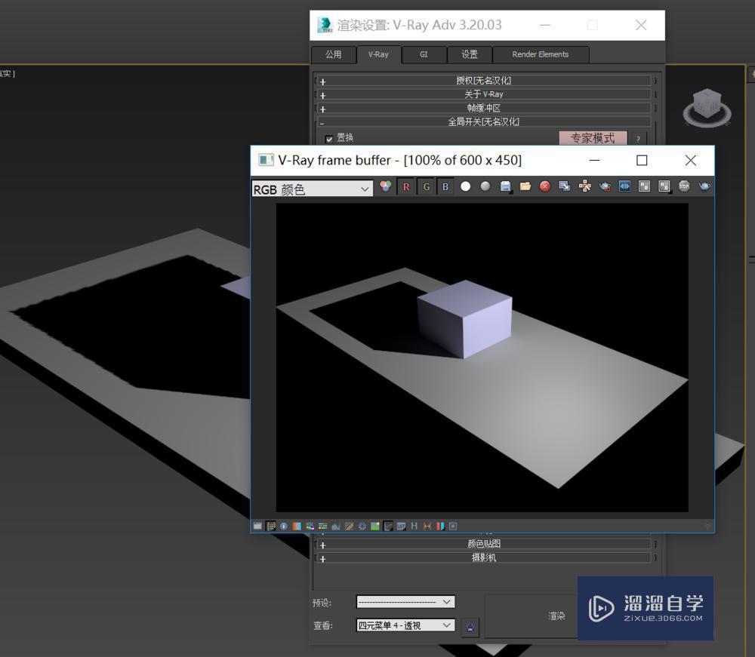Image resolution: width=755 pixels, height=657 pixels.
Task: Open the 预设 presets dropdown
Action: [x=405, y=601]
